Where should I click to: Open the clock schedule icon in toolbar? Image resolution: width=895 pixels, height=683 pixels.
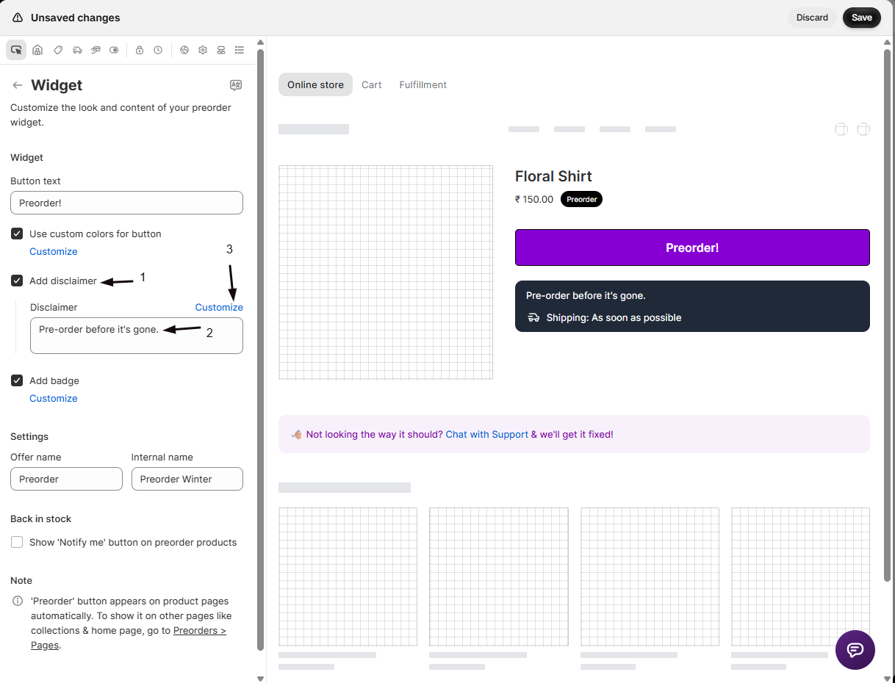158,50
